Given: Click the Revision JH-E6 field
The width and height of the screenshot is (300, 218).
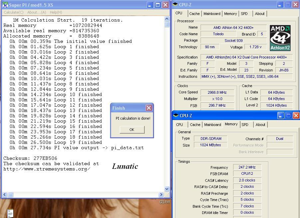Looking at the screenshot, I should point(284,70).
